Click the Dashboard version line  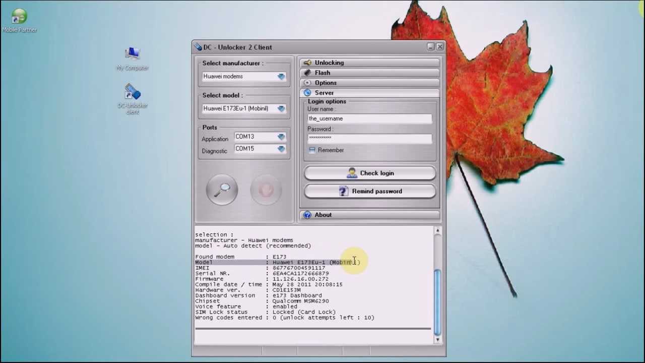coord(259,295)
